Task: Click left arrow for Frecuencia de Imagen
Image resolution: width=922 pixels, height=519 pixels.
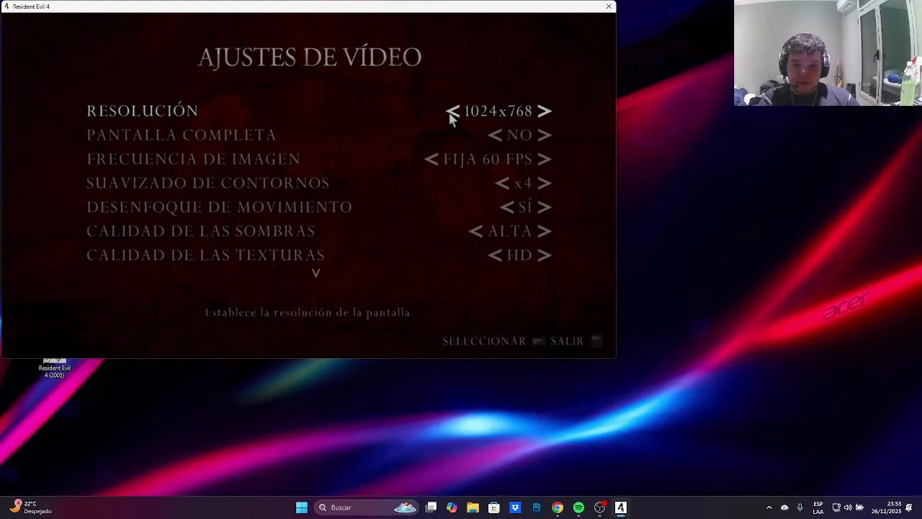Action: pos(431,159)
